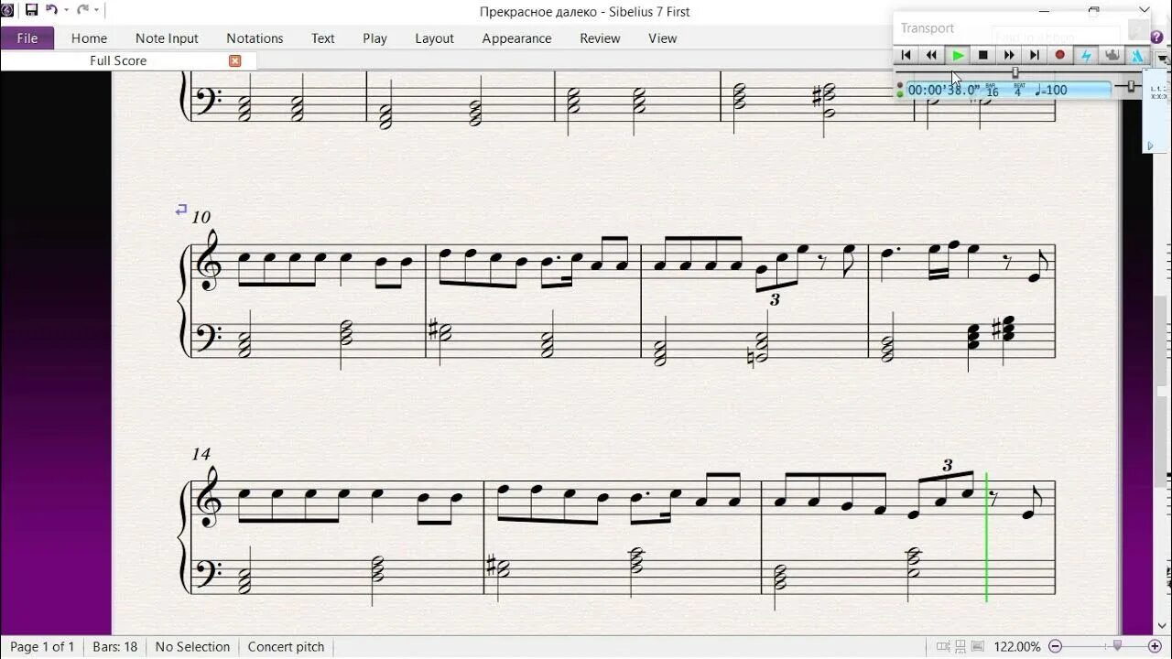
Task: Toggle the blue lightning Flexi-time icon
Action: coord(1086,55)
